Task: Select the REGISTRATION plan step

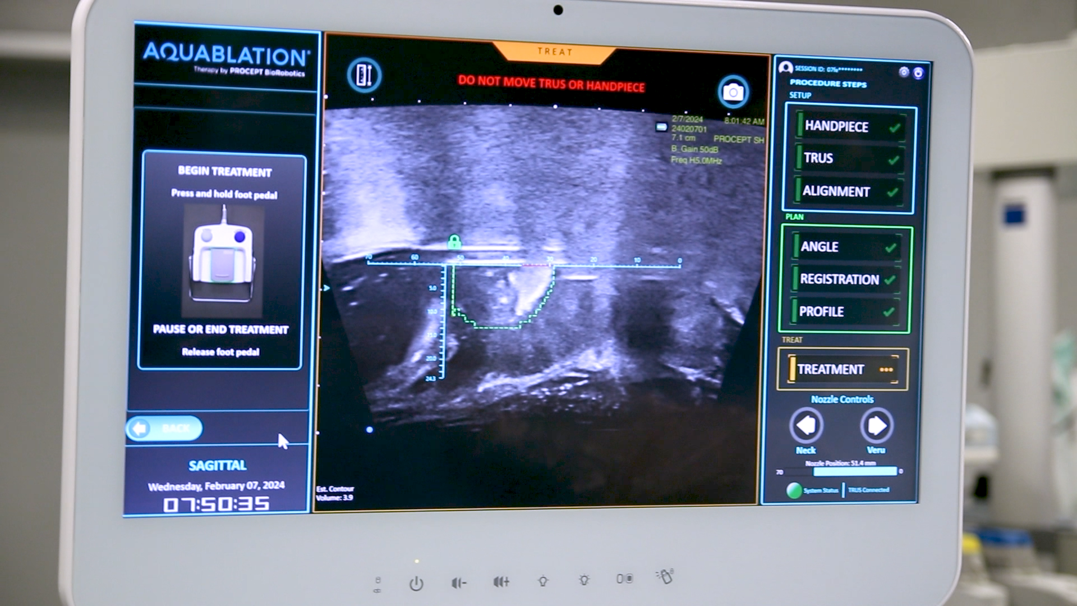Action: click(x=846, y=279)
